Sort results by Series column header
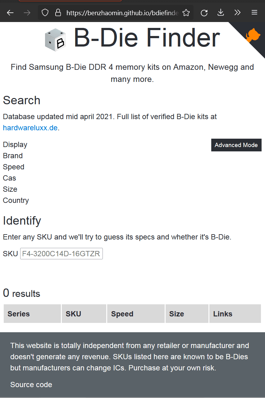The image size is (265, 398). click(19, 314)
